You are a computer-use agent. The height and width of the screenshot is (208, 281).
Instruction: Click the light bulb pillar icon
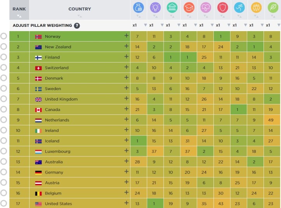(x=155, y=8)
